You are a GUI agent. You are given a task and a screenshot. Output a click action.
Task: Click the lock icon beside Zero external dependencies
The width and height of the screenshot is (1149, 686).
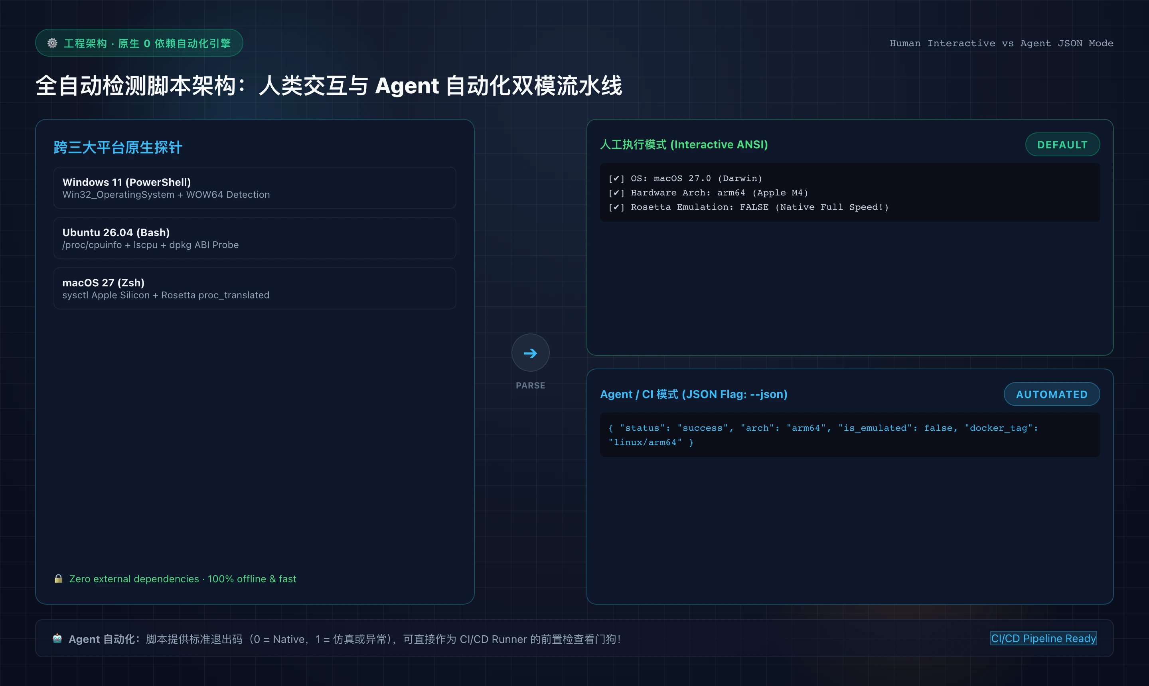point(58,578)
